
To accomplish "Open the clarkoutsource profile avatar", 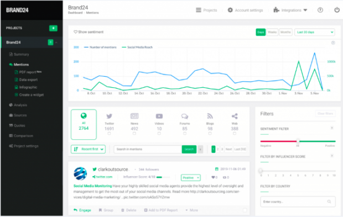I will [x=80, y=173].
